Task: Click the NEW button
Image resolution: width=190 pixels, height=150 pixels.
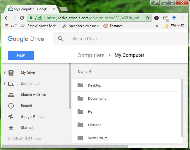Action: pyautogui.click(x=21, y=55)
